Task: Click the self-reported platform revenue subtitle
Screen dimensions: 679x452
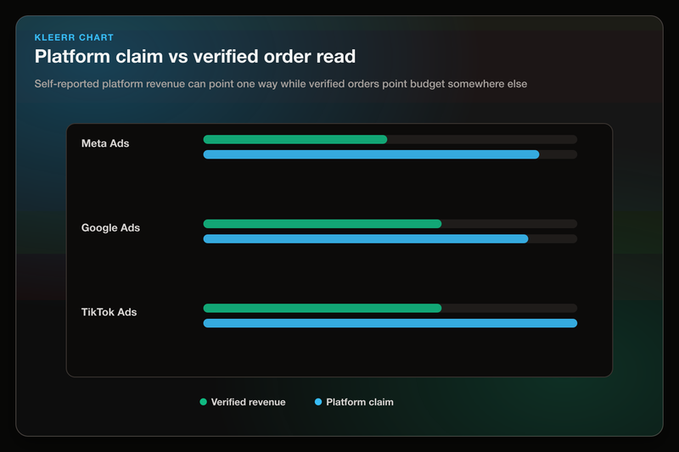Action: 281,84
